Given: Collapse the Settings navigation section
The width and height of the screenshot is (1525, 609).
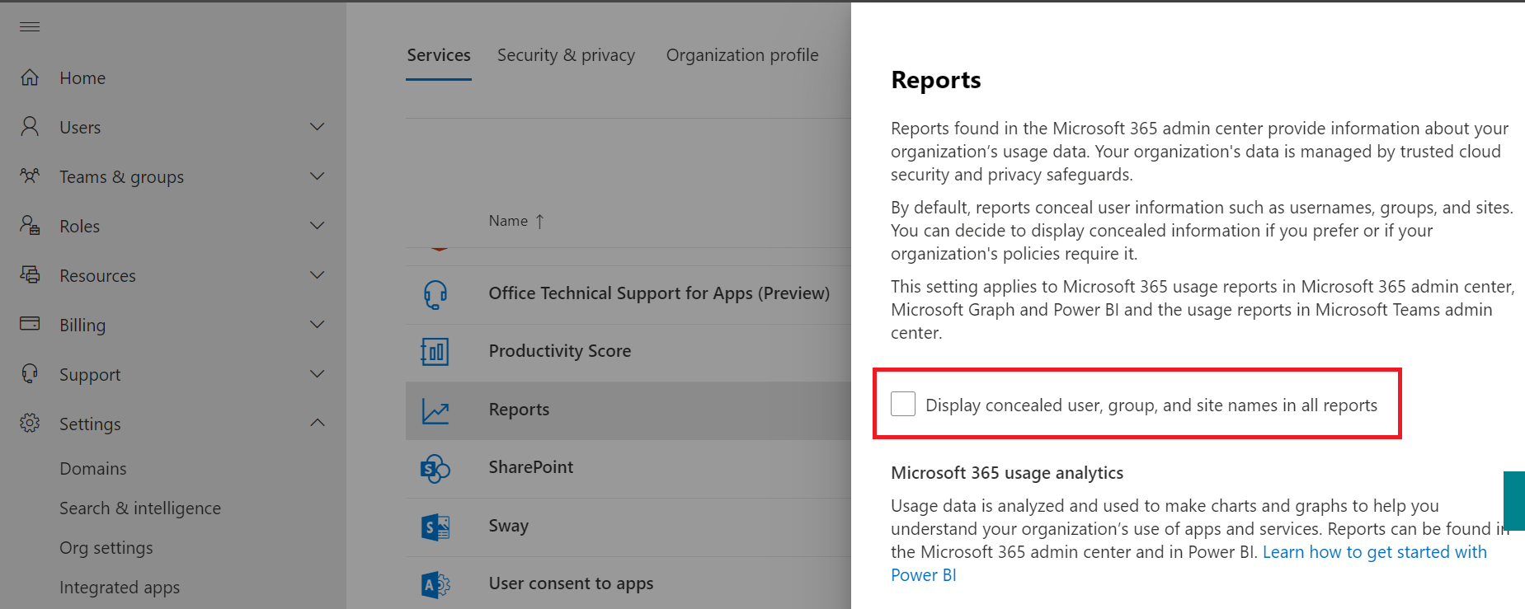Looking at the screenshot, I should (317, 423).
